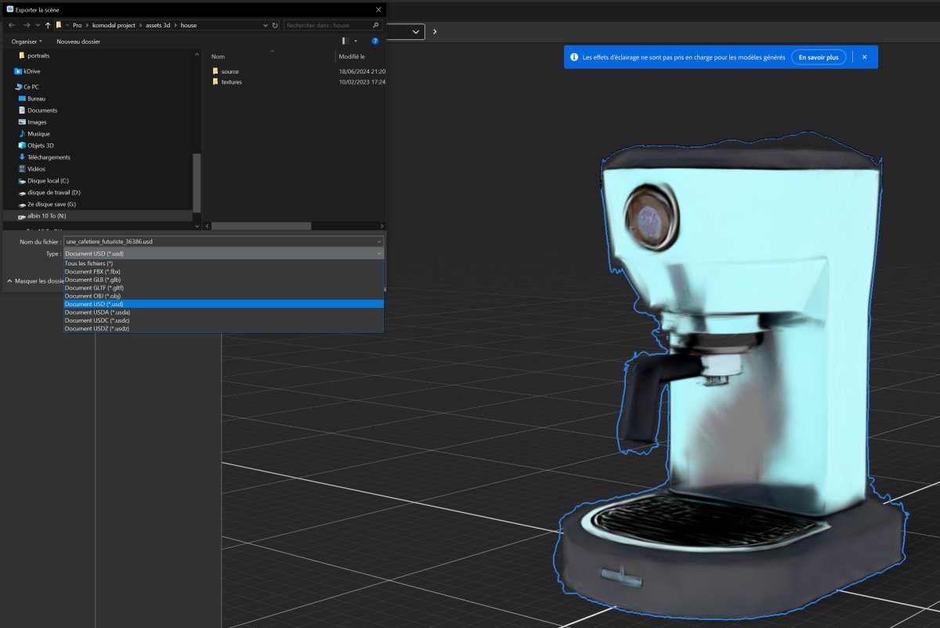Open the Organiser menu
Screen dimensions: 940x628
(26, 41)
